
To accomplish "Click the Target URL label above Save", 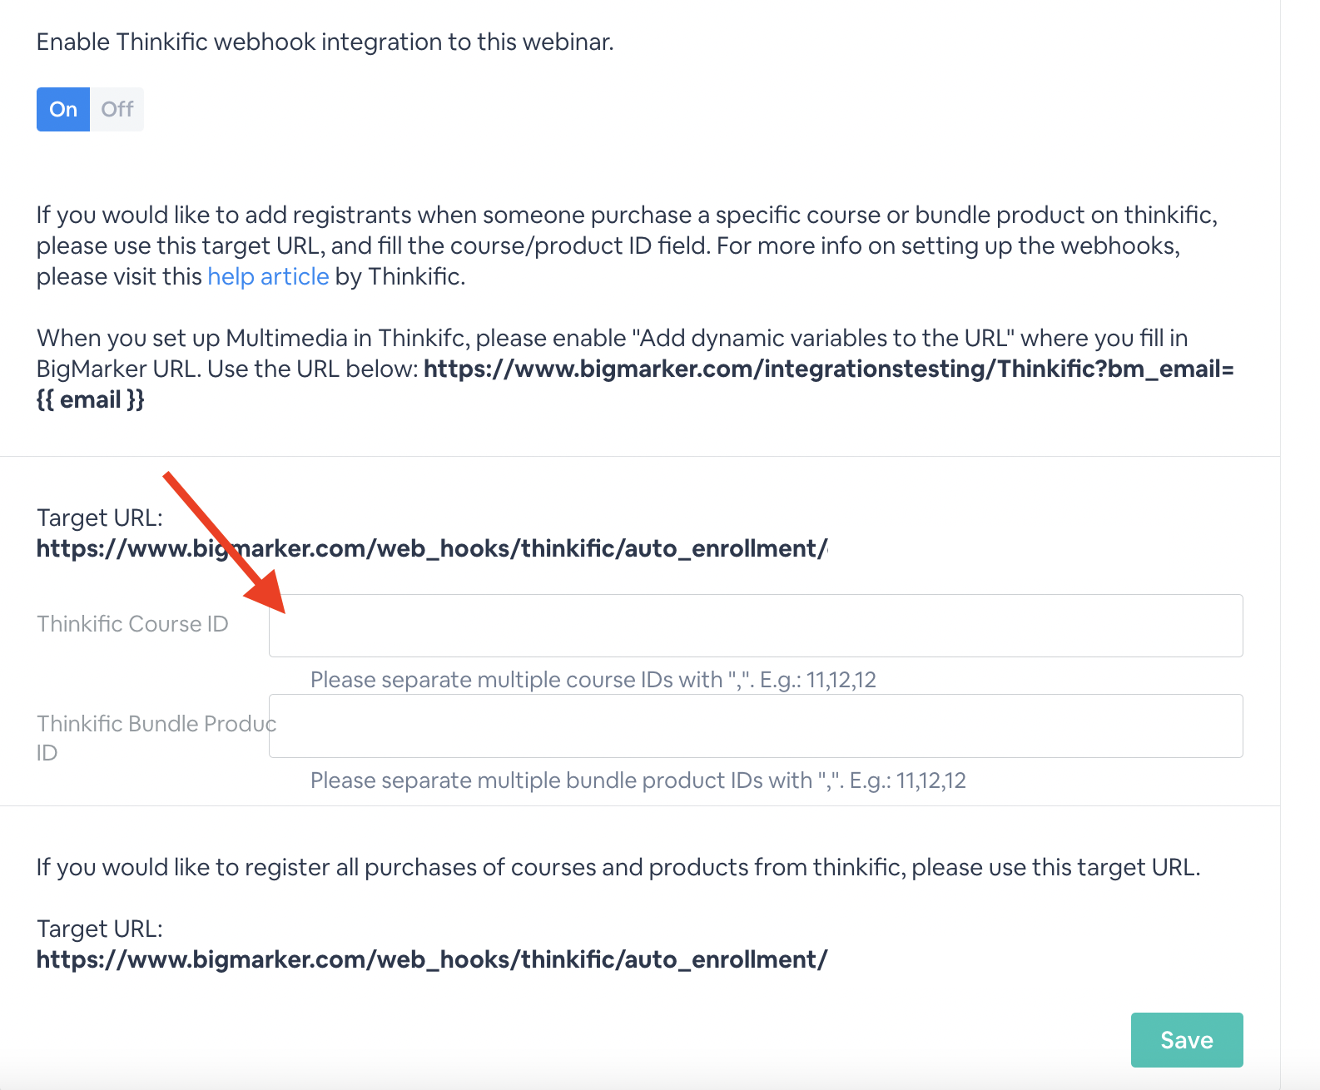I will click(100, 929).
